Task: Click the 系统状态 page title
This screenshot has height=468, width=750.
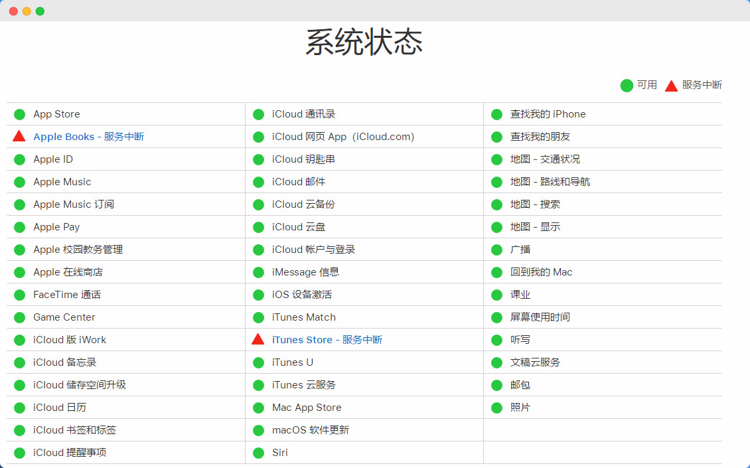Action: (364, 42)
